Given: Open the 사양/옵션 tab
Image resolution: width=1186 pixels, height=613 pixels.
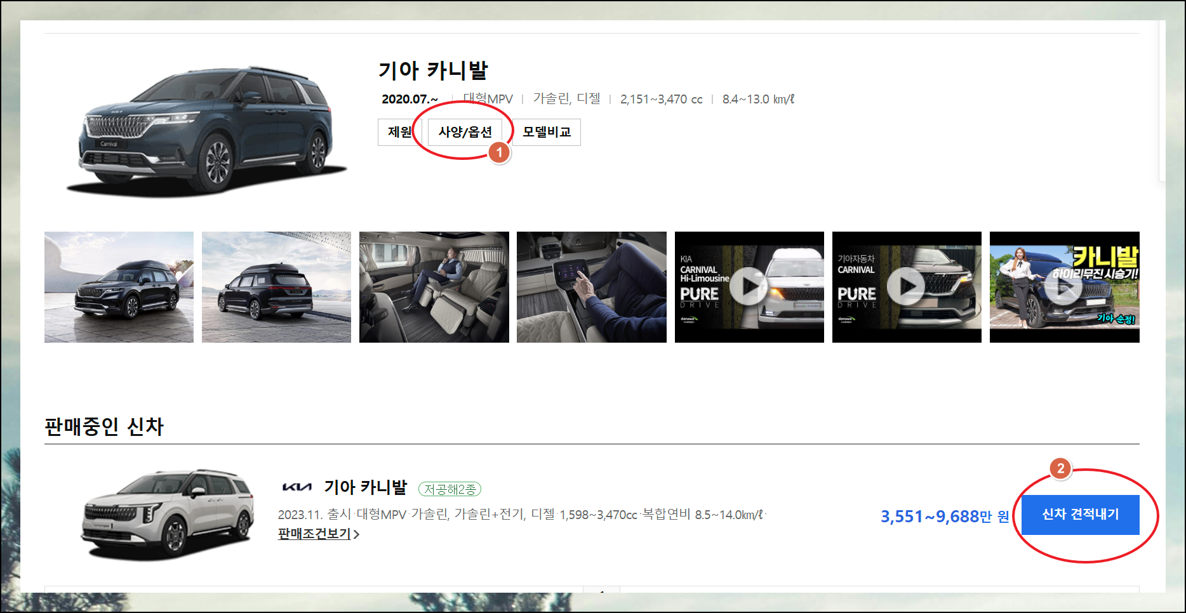Looking at the screenshot, I should click(x=465, y=132).
